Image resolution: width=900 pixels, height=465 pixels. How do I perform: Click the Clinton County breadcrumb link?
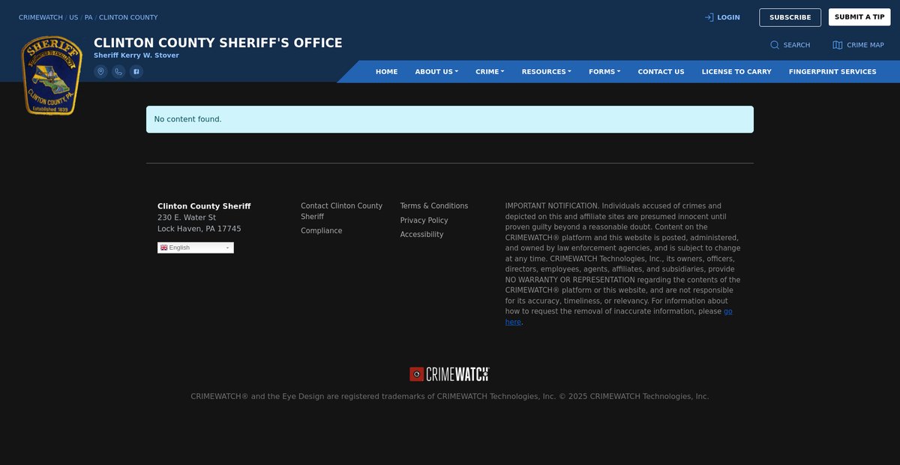(128, 17)
